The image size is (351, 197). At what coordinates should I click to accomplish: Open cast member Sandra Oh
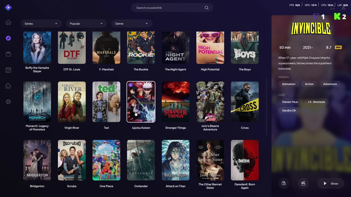coord(289,111)
